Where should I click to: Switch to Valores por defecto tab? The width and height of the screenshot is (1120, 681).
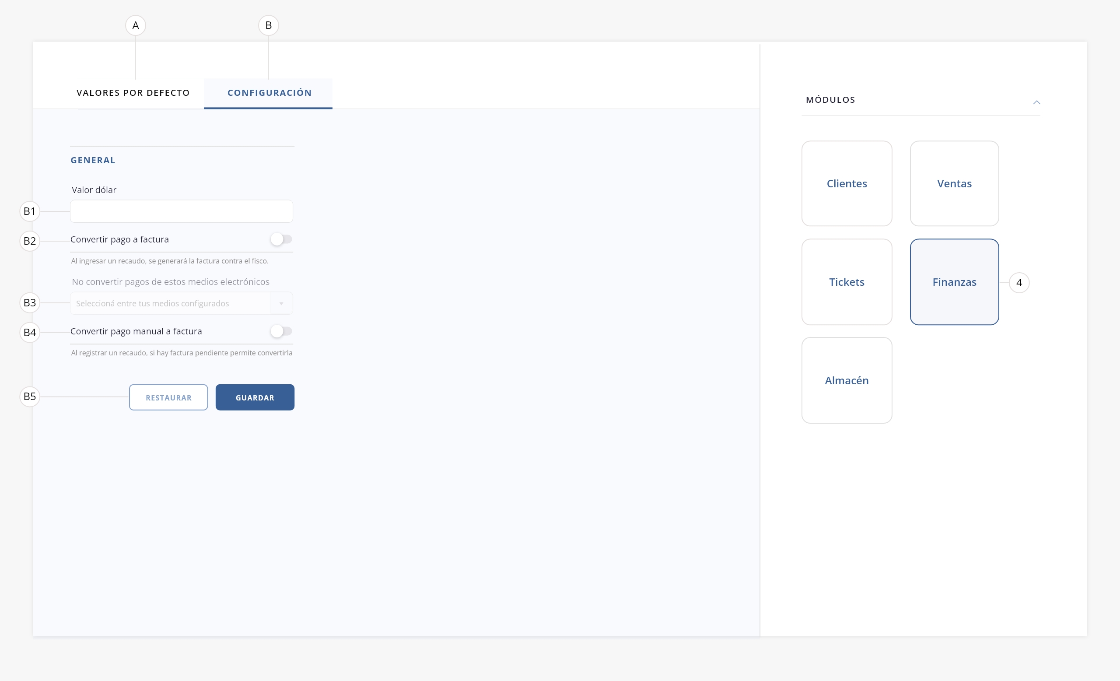click(133, 93)
